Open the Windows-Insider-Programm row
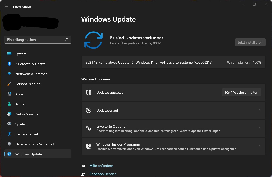The width and height of the screenshot is (272, 177). 173,146
